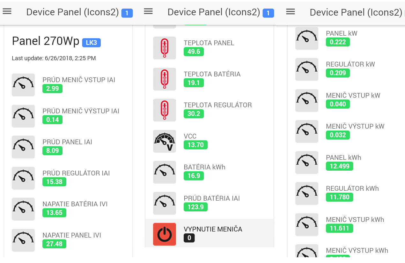Viewport: 405px width, 263px height.
Task: Click the PRÚD BATÉRIA IAI value 123.9
Action: click(x=195, y=207)
